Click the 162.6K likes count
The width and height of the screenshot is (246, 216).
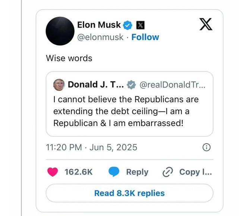click(x=78, y=172)
